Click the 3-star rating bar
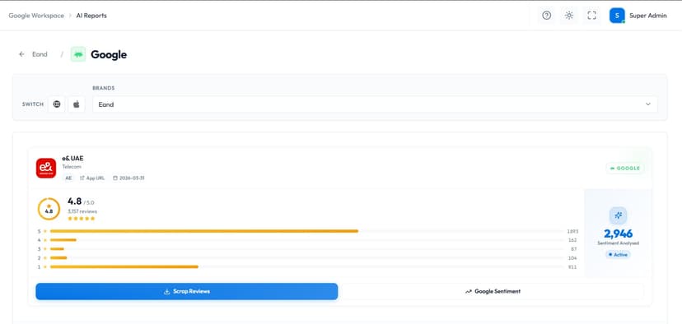This screenshot has height=324, width=682. [x=306, y=249]
